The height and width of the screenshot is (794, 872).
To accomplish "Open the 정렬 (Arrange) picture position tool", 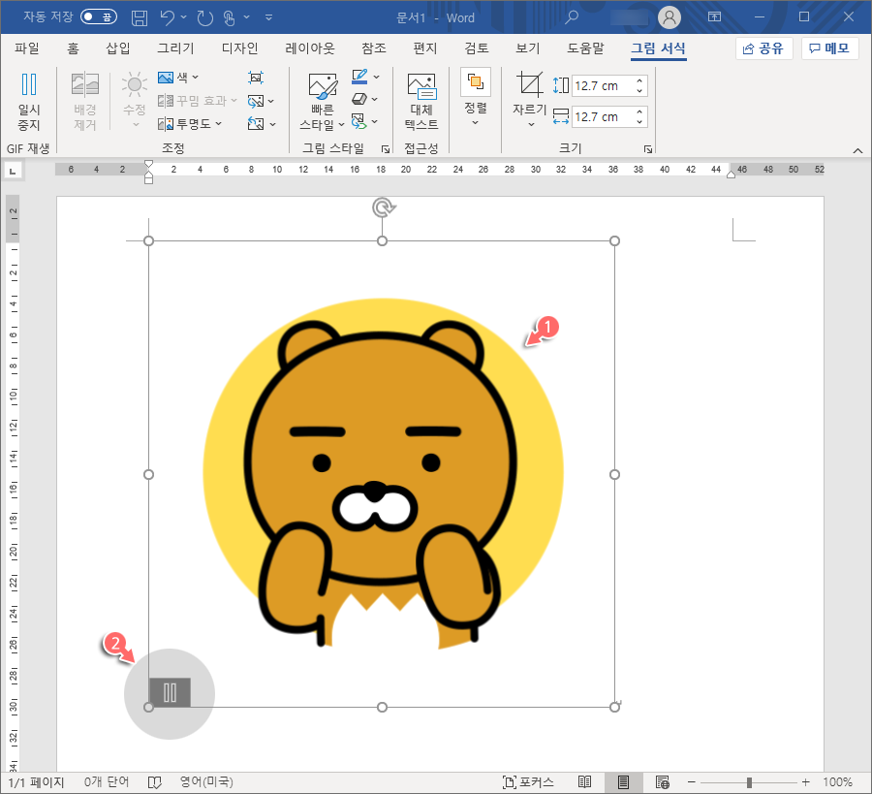I will tap(475, 97).
